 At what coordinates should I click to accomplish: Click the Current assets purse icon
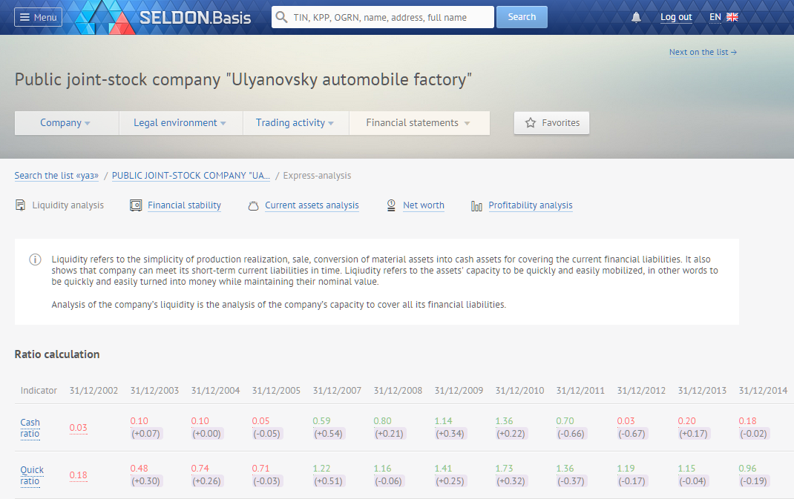pos(253,206)
